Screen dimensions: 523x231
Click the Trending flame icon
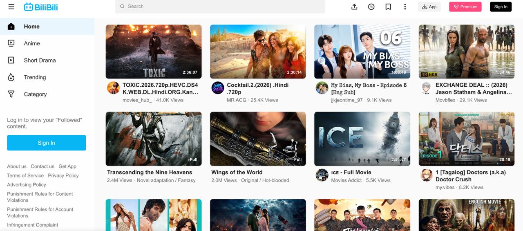(x=11, y=77)
